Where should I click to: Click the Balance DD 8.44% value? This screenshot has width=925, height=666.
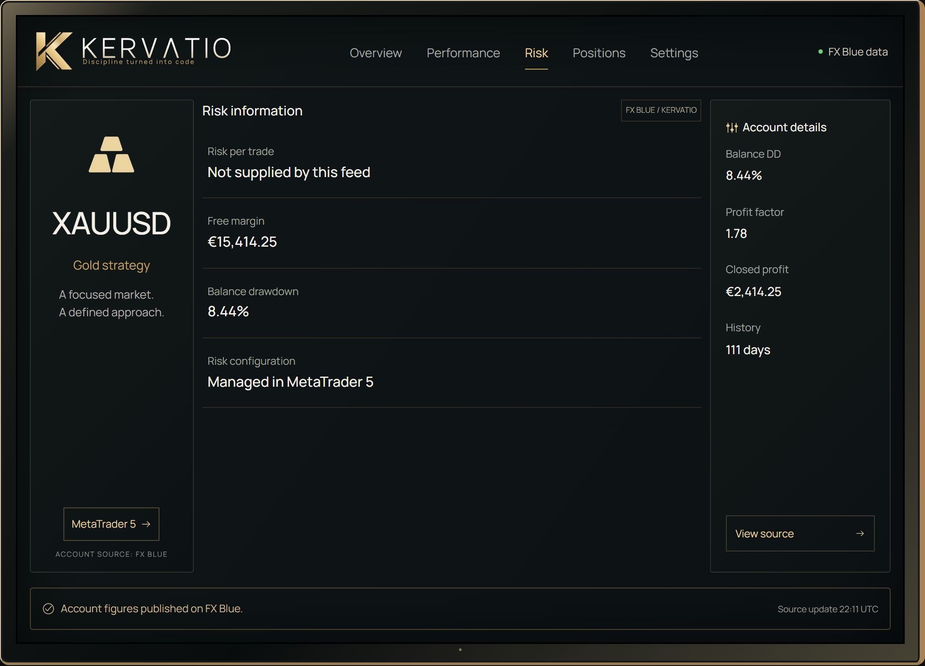(744, 175)
